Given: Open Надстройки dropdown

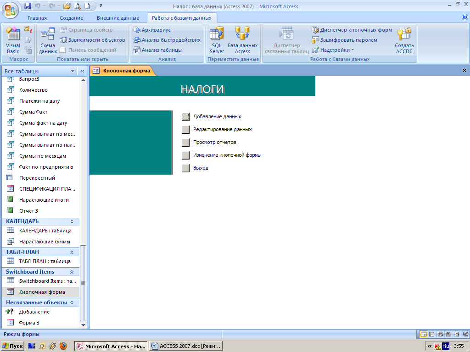Looking at the screenshot, I should 333,50.
